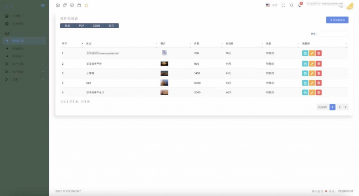Toggle the sidebar collapse circle icon

[43, 6]
